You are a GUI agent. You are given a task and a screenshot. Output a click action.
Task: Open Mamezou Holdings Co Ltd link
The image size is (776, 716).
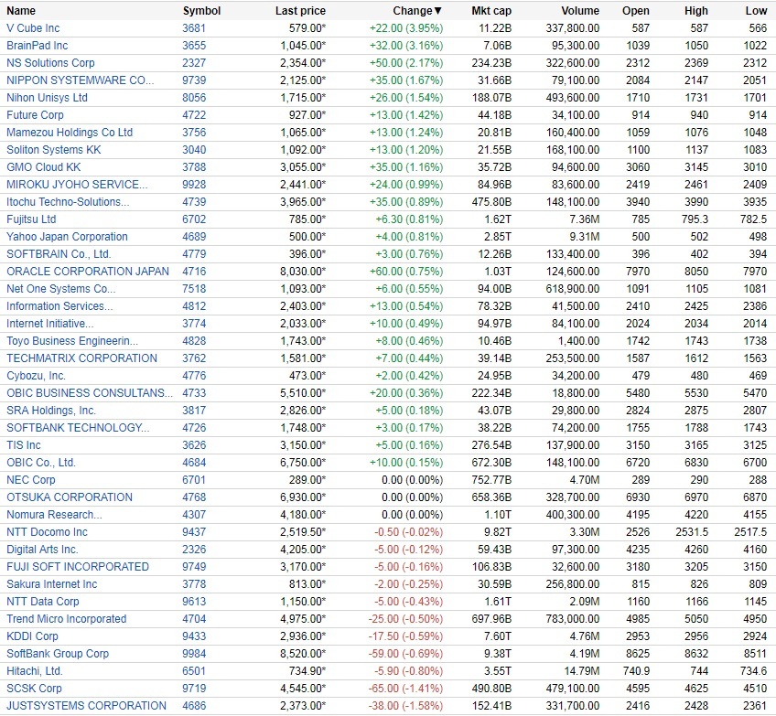(x=70, y=133)
